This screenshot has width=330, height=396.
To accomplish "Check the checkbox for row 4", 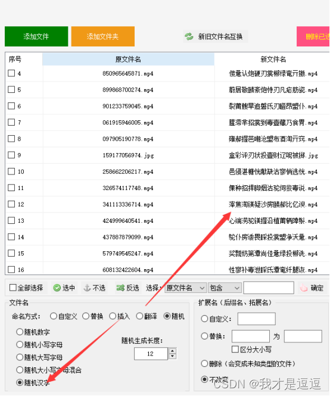I will tap(11, 73).
